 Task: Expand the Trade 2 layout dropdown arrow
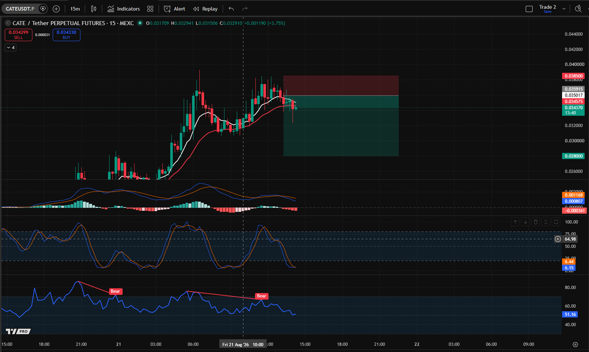[x=565, y=9]
